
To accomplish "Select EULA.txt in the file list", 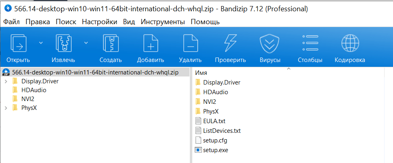I will pyautogui.click(x=214, y=121).
